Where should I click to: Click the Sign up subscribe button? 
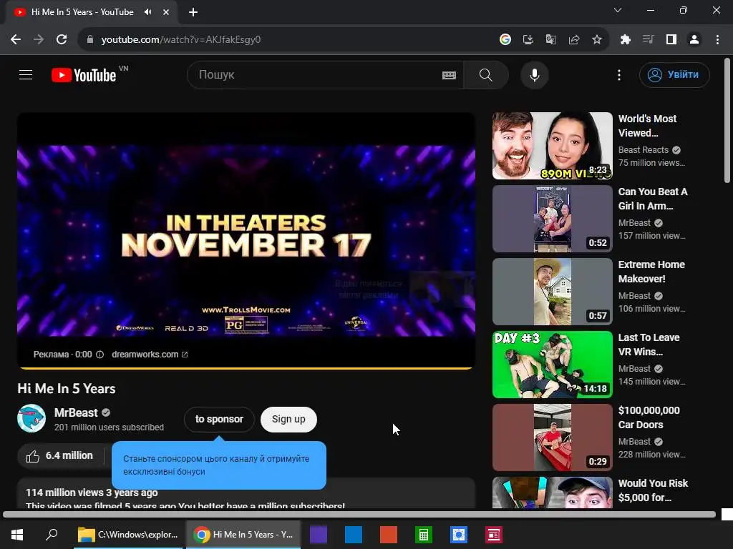coord(289,419)
